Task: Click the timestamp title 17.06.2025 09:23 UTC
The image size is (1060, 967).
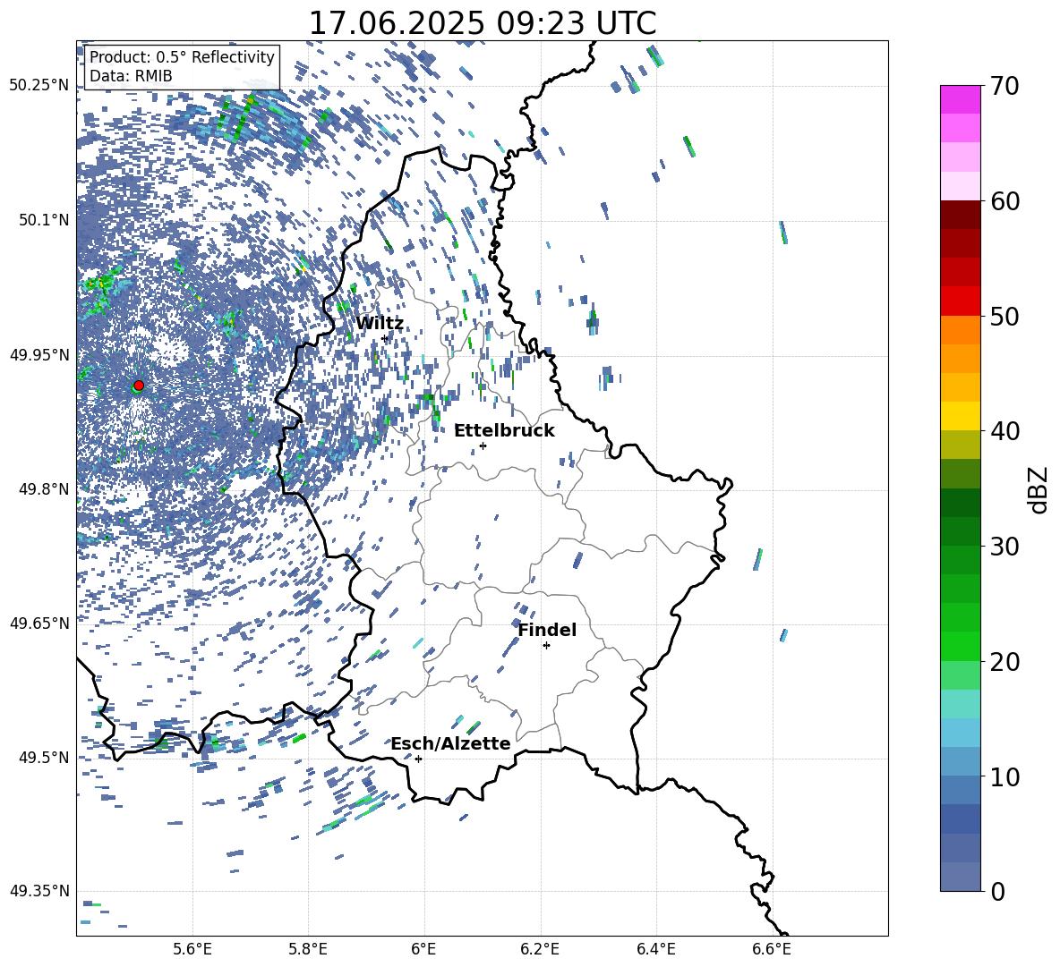Action: [482, 23]
